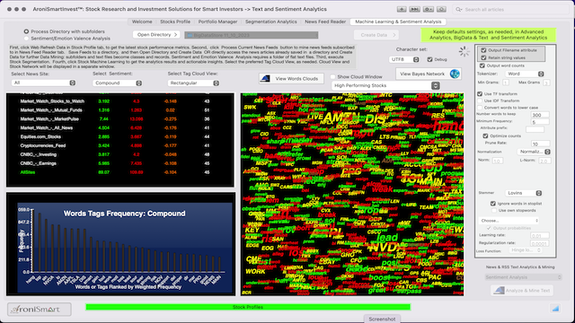
Task: Click the View Words Clouds button
Action: click(x=291, y=78)
